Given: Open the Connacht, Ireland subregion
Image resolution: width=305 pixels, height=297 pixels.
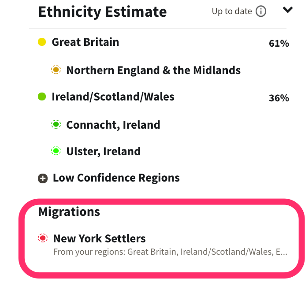Looking at the screenshot, I should (x=113, y=125).
